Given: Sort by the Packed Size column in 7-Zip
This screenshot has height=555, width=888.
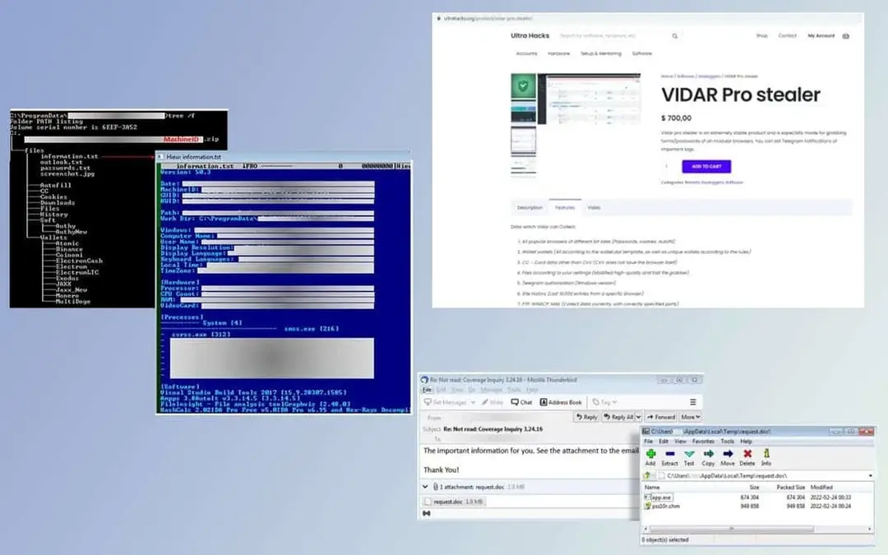Looking at the screenshot, I should (x=790, y=487).
